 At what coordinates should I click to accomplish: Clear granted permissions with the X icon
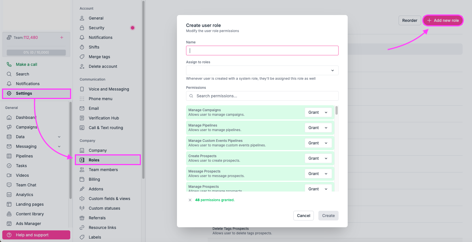[190, 200]
